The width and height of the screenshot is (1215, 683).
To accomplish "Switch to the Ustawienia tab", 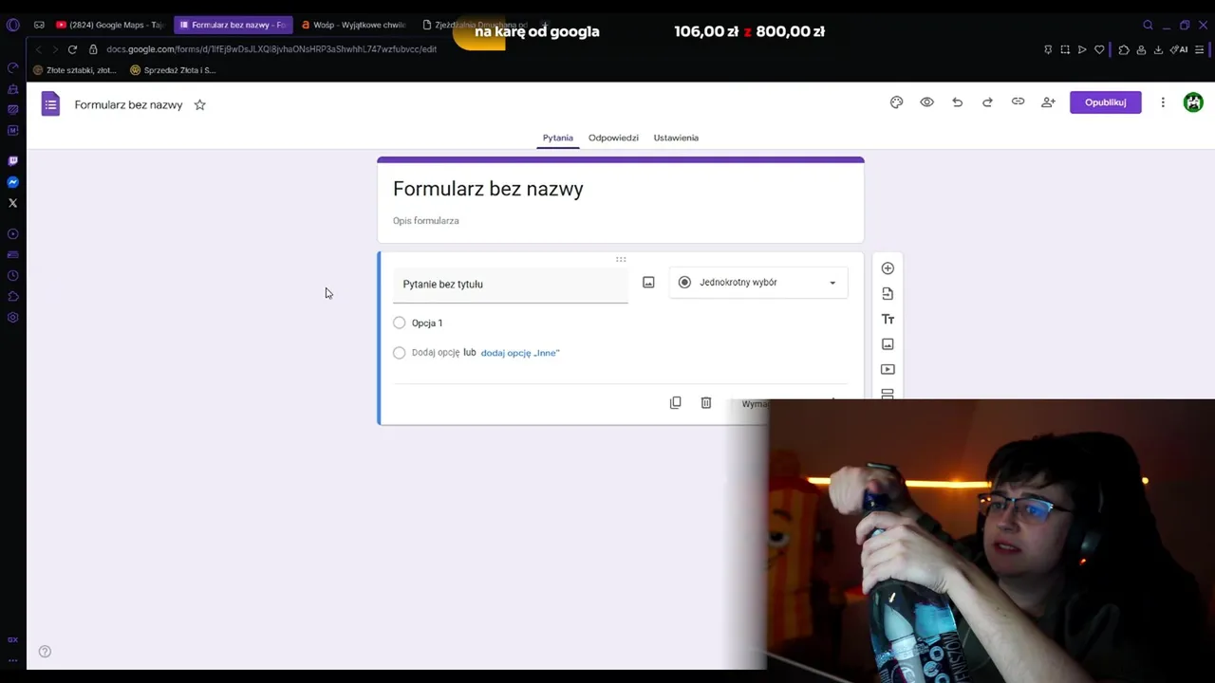I will pyautogui.click(x=676, y=138).
